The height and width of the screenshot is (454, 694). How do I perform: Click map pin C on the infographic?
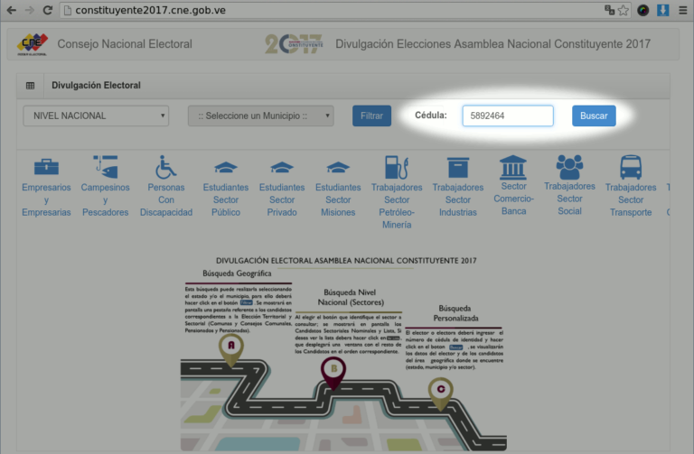(x=440, y=394)
